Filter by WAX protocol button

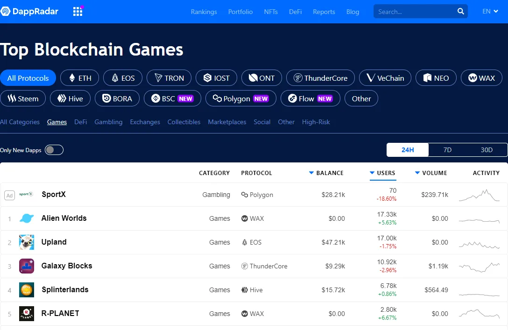pos(482,78)
